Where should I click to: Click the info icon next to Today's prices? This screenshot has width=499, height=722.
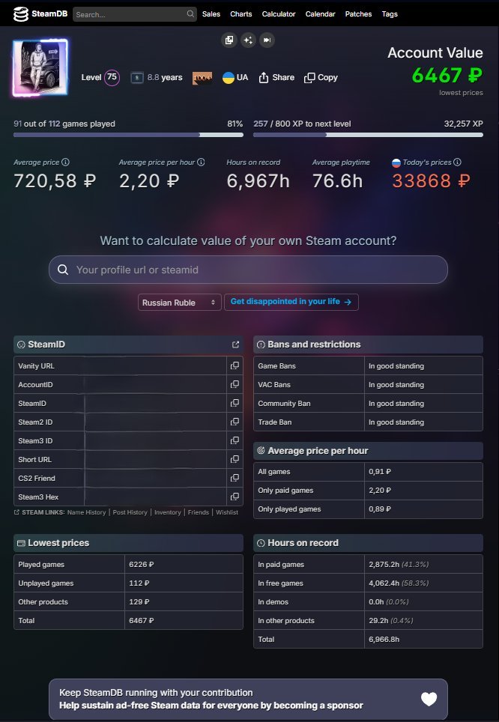457,162
